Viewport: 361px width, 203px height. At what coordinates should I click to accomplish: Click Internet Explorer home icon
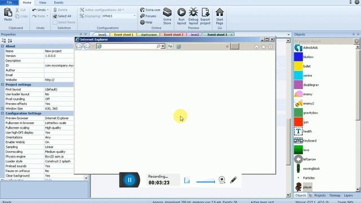(257, 47)
